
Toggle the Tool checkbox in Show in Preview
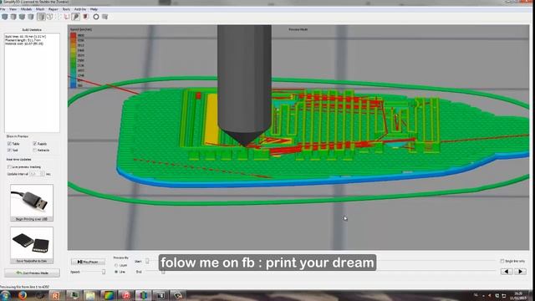coord(9,150)
